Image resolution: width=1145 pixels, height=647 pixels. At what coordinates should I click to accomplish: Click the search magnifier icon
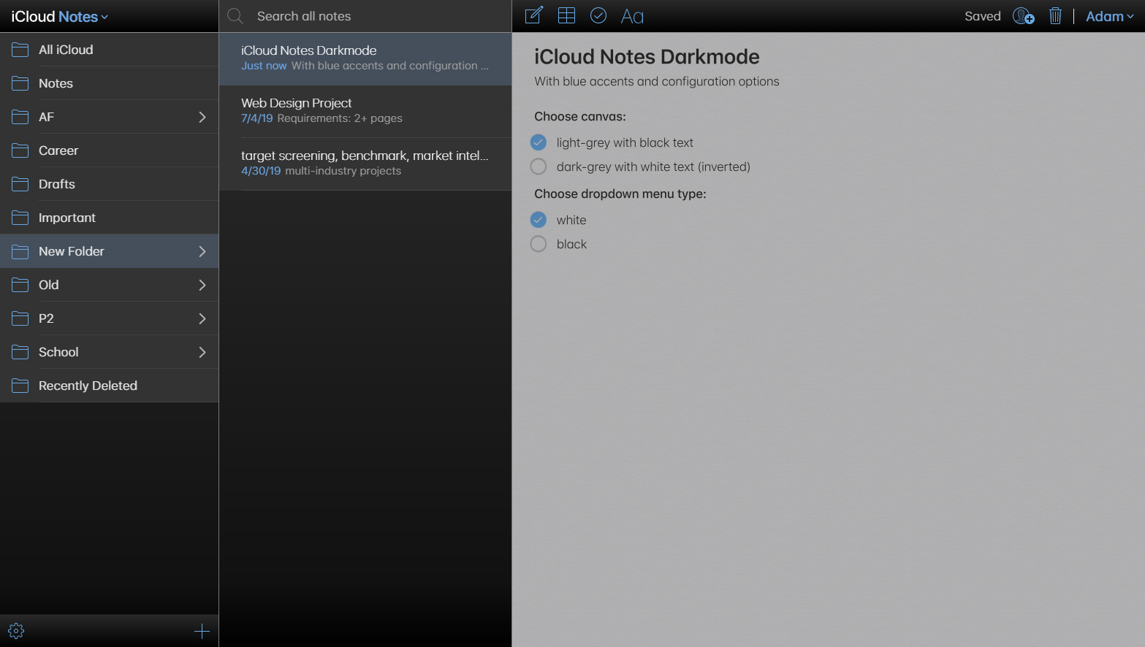coord(235,16)
